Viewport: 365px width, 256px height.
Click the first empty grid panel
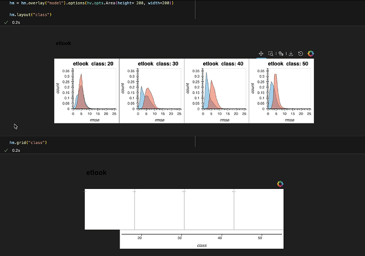click(109, 209)
